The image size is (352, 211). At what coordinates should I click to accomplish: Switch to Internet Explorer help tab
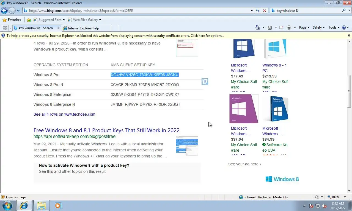tap(86, 28)
